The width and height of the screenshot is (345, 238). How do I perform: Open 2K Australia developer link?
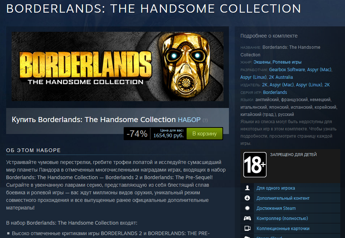click(x=281, y=77)
